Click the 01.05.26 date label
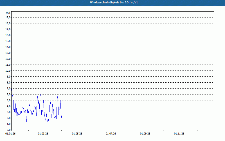The width and height of the screenshot is (225, 141). [77, 134]
